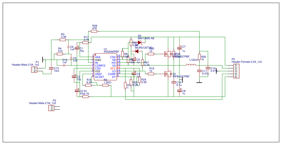Select the R4 510 resistor symbol
Screen dimensions: 282x145
pos(60,54)
